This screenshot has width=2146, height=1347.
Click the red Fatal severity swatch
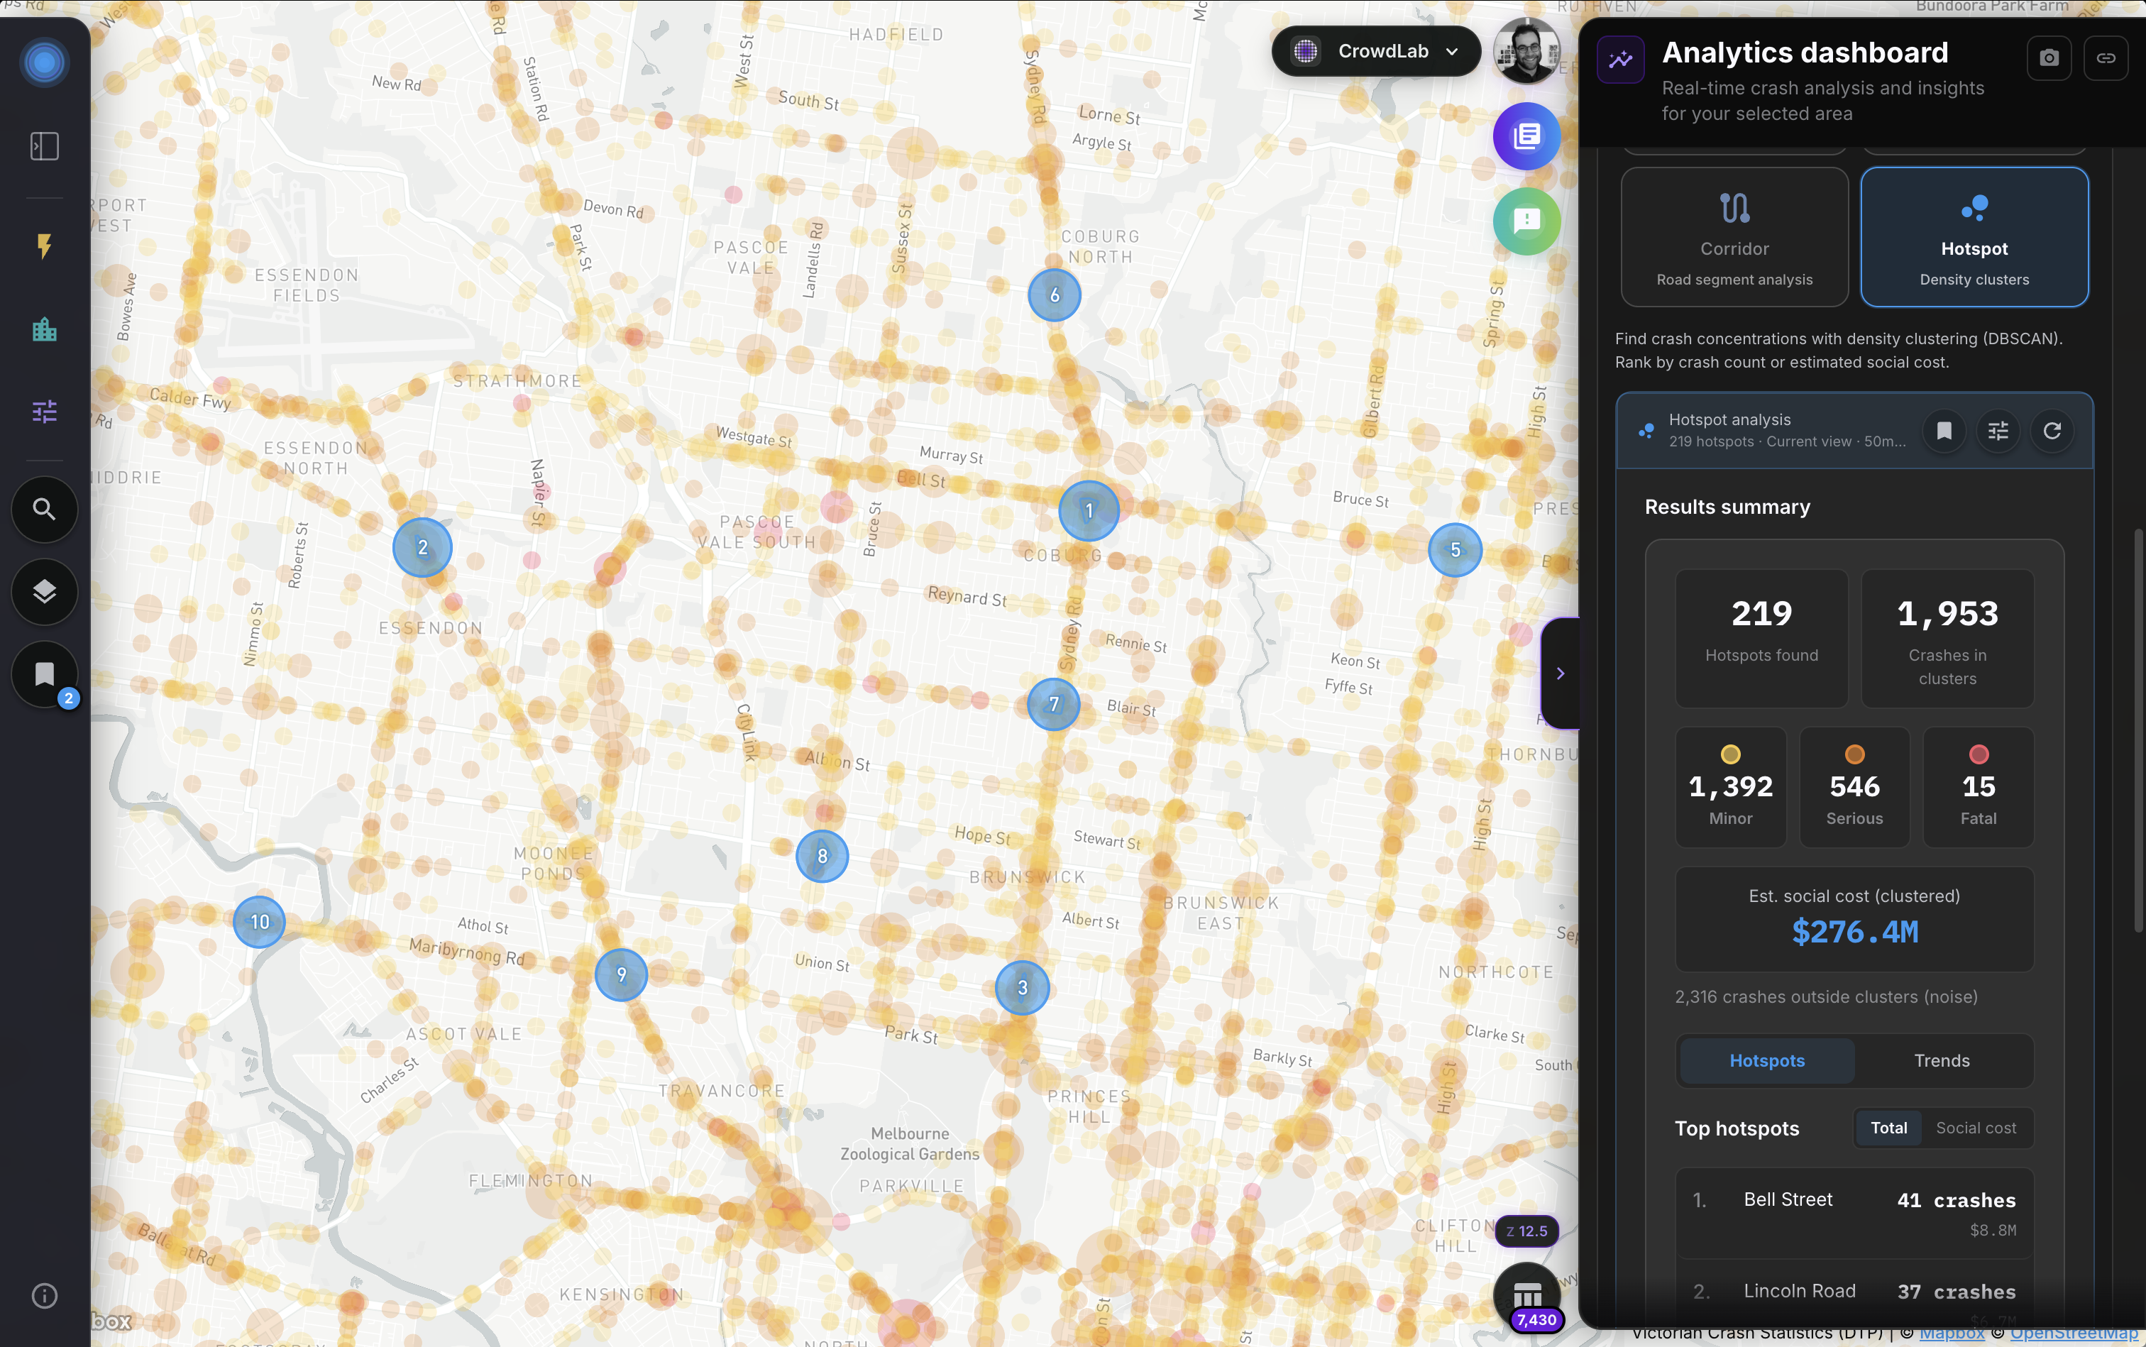[1978, 754]
